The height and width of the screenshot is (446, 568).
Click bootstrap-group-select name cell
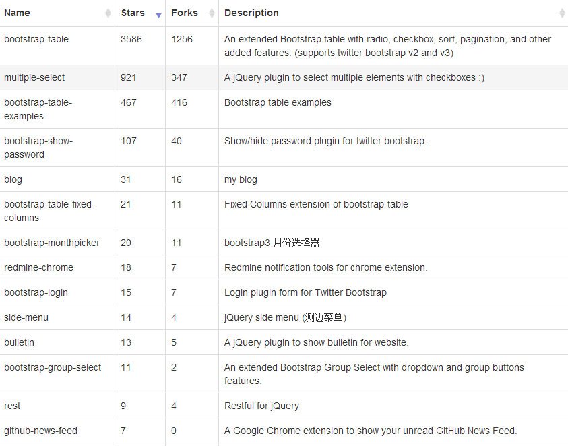pyautogui.click(x=57, y=374)
